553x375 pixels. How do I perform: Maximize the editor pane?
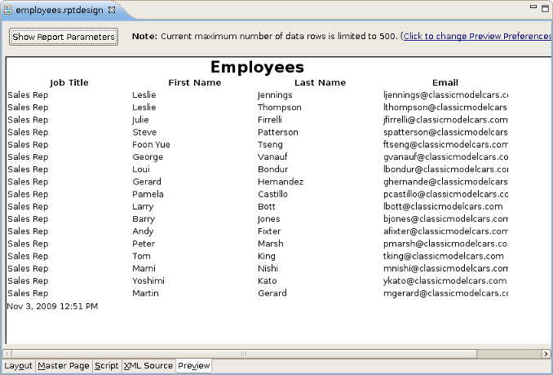(x=545, y=8)
